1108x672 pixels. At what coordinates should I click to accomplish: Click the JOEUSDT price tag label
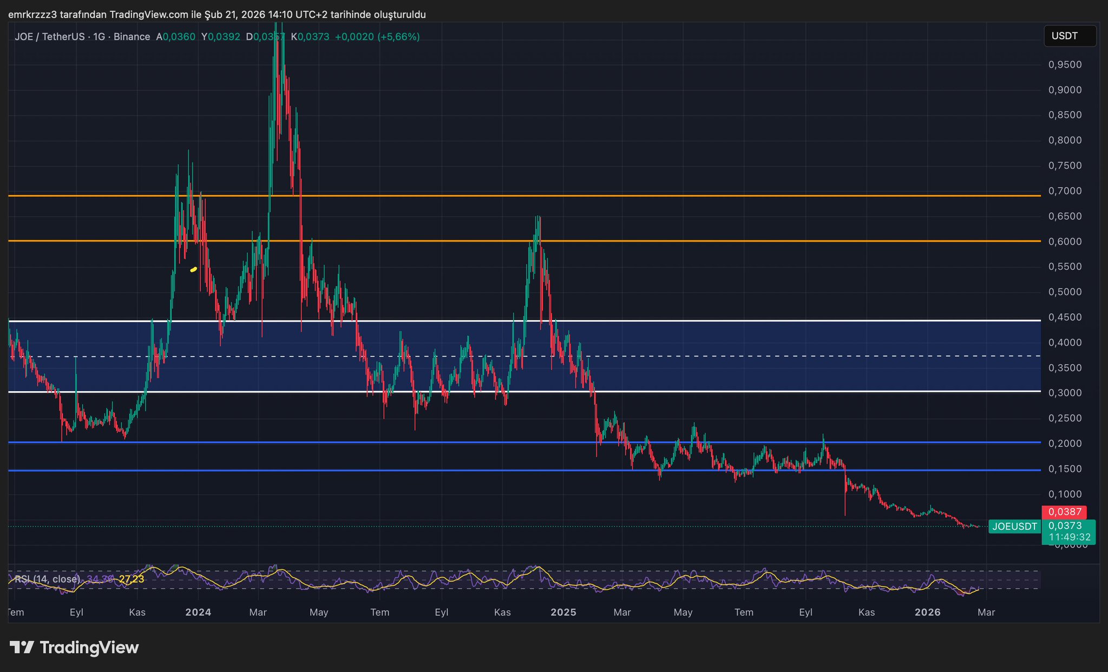[1014, 526]
